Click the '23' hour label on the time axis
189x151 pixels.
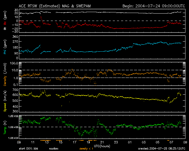116,142
